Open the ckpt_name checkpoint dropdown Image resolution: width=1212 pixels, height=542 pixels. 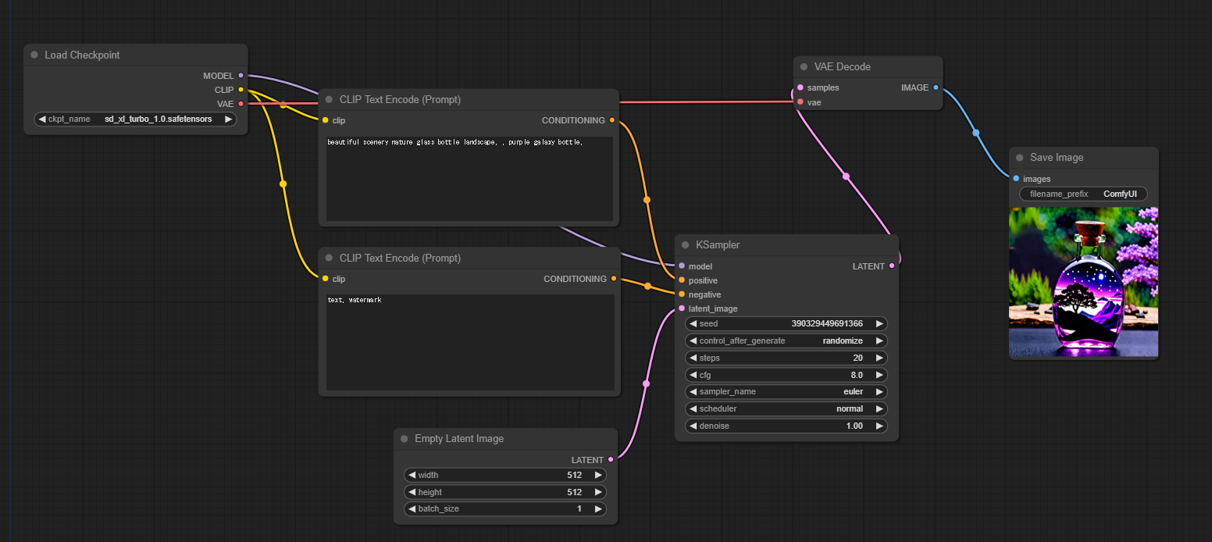135,119
